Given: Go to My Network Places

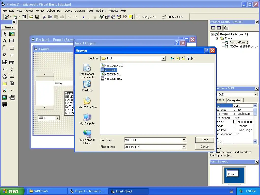Looking at the screenshot, I should 87,137.
